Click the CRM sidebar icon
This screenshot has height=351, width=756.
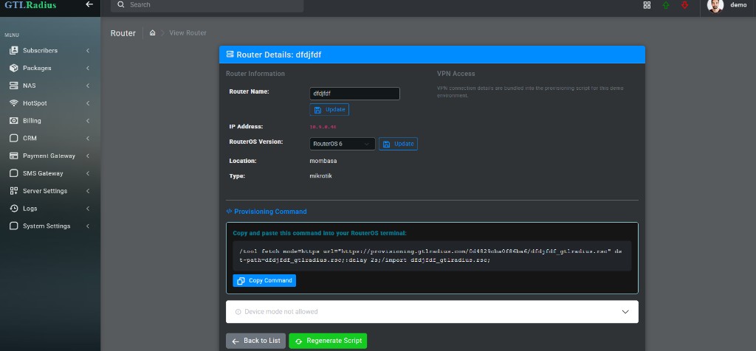[14, 138]
